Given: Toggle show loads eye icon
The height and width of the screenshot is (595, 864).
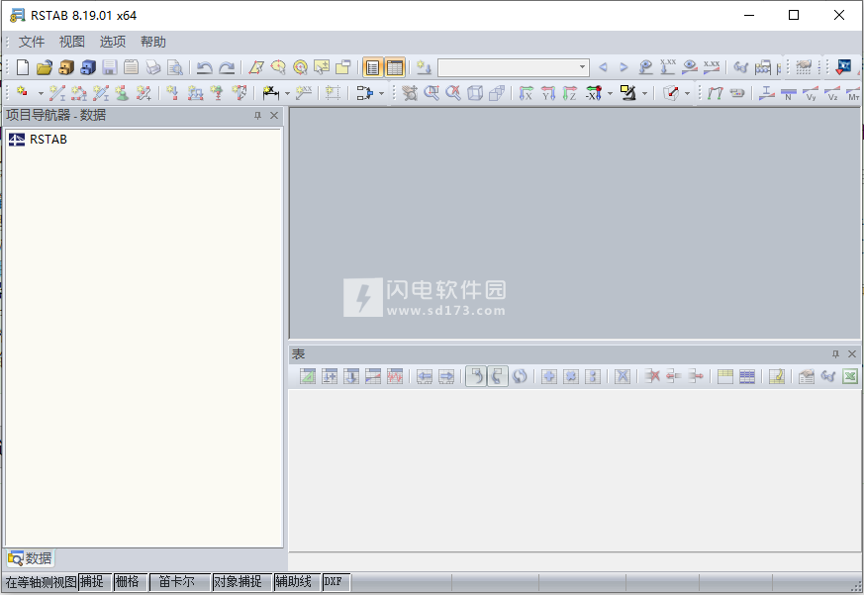Looking at the screenshot, I should (x=646, y=67).
